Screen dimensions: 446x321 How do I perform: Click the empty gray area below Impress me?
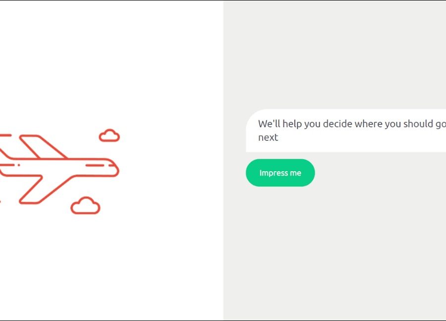coord(334,253)
